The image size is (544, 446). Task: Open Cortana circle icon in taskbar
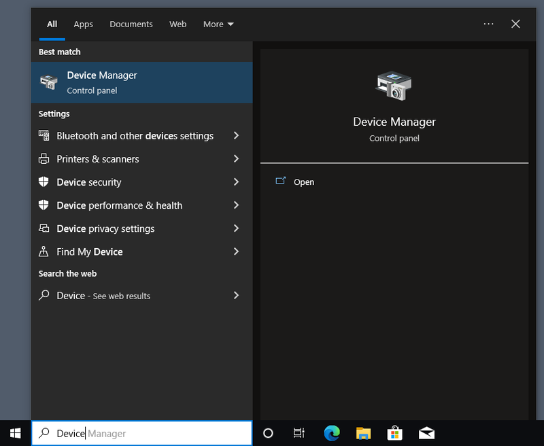coord(268,433)
